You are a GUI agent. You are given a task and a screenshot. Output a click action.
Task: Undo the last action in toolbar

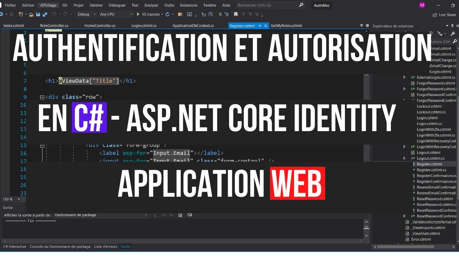tap(55, 14)
